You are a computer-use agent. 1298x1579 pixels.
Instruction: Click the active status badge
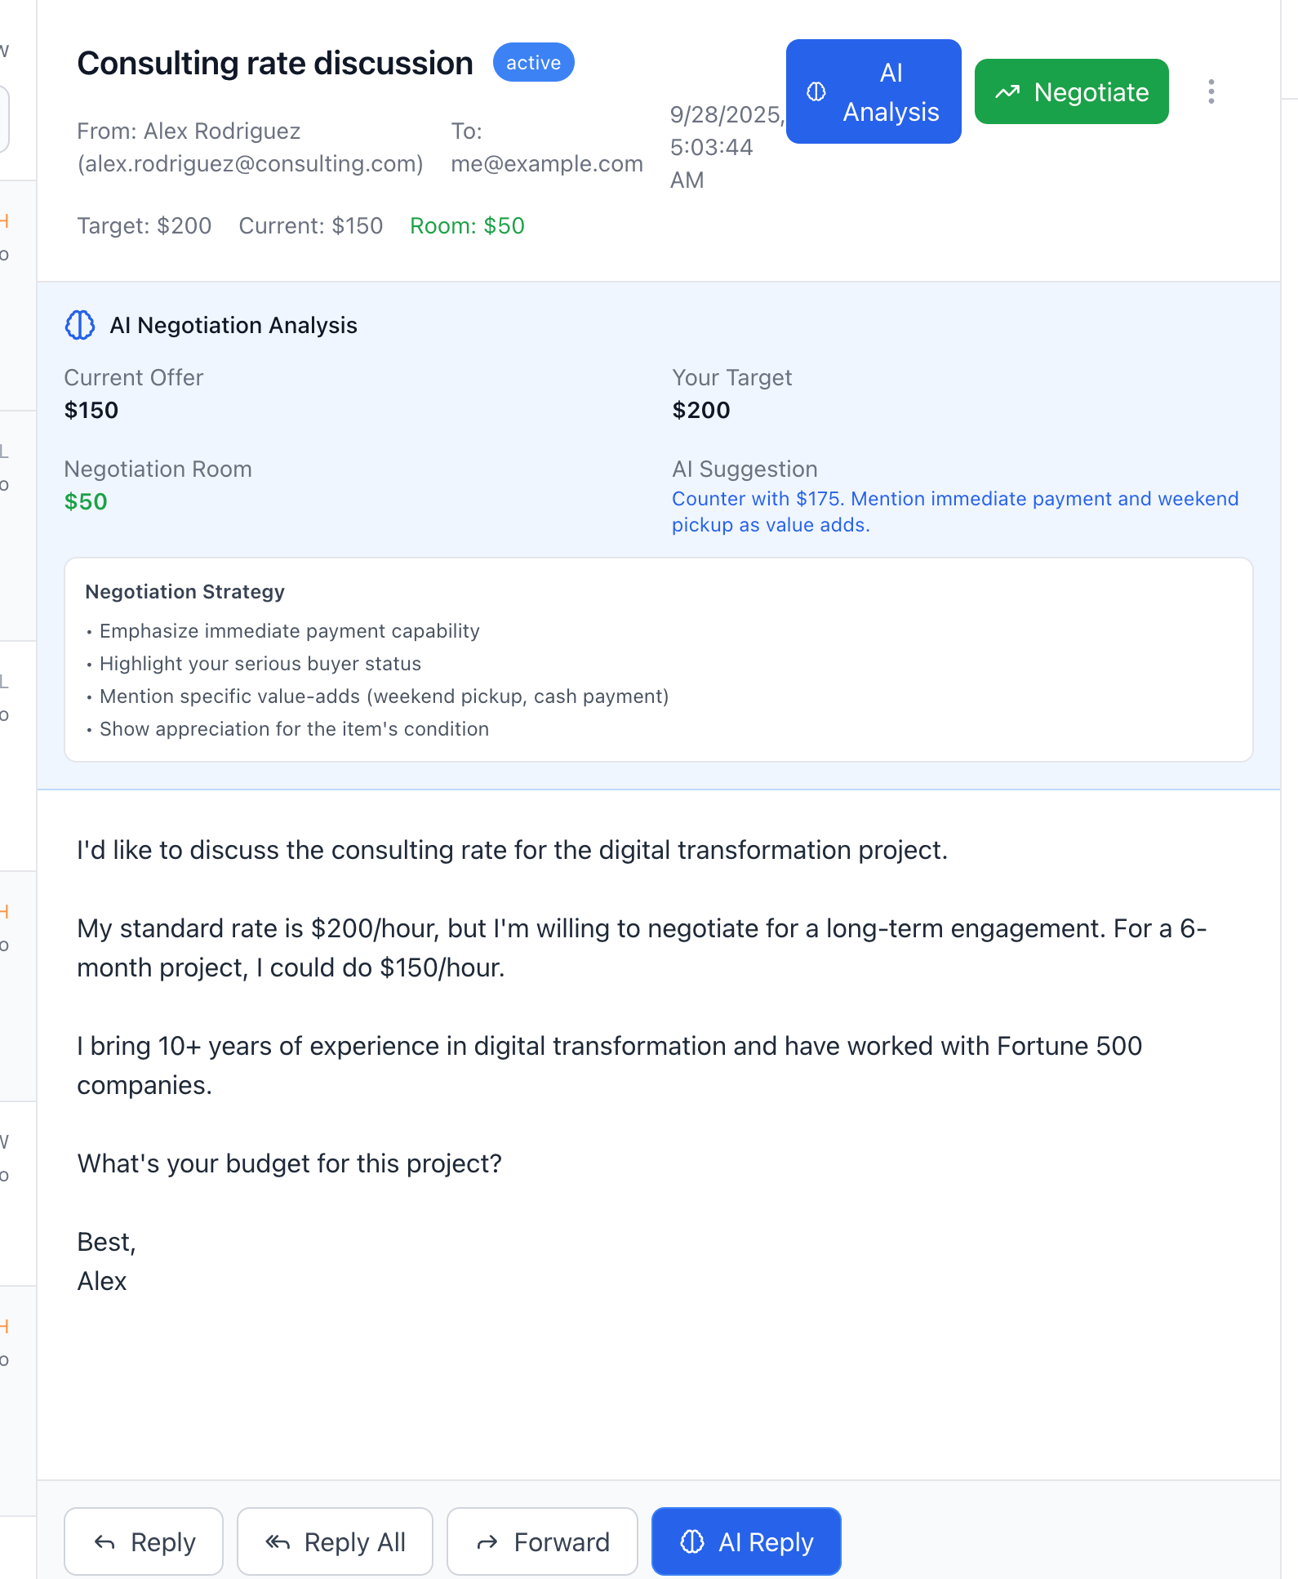click(533, 63)
